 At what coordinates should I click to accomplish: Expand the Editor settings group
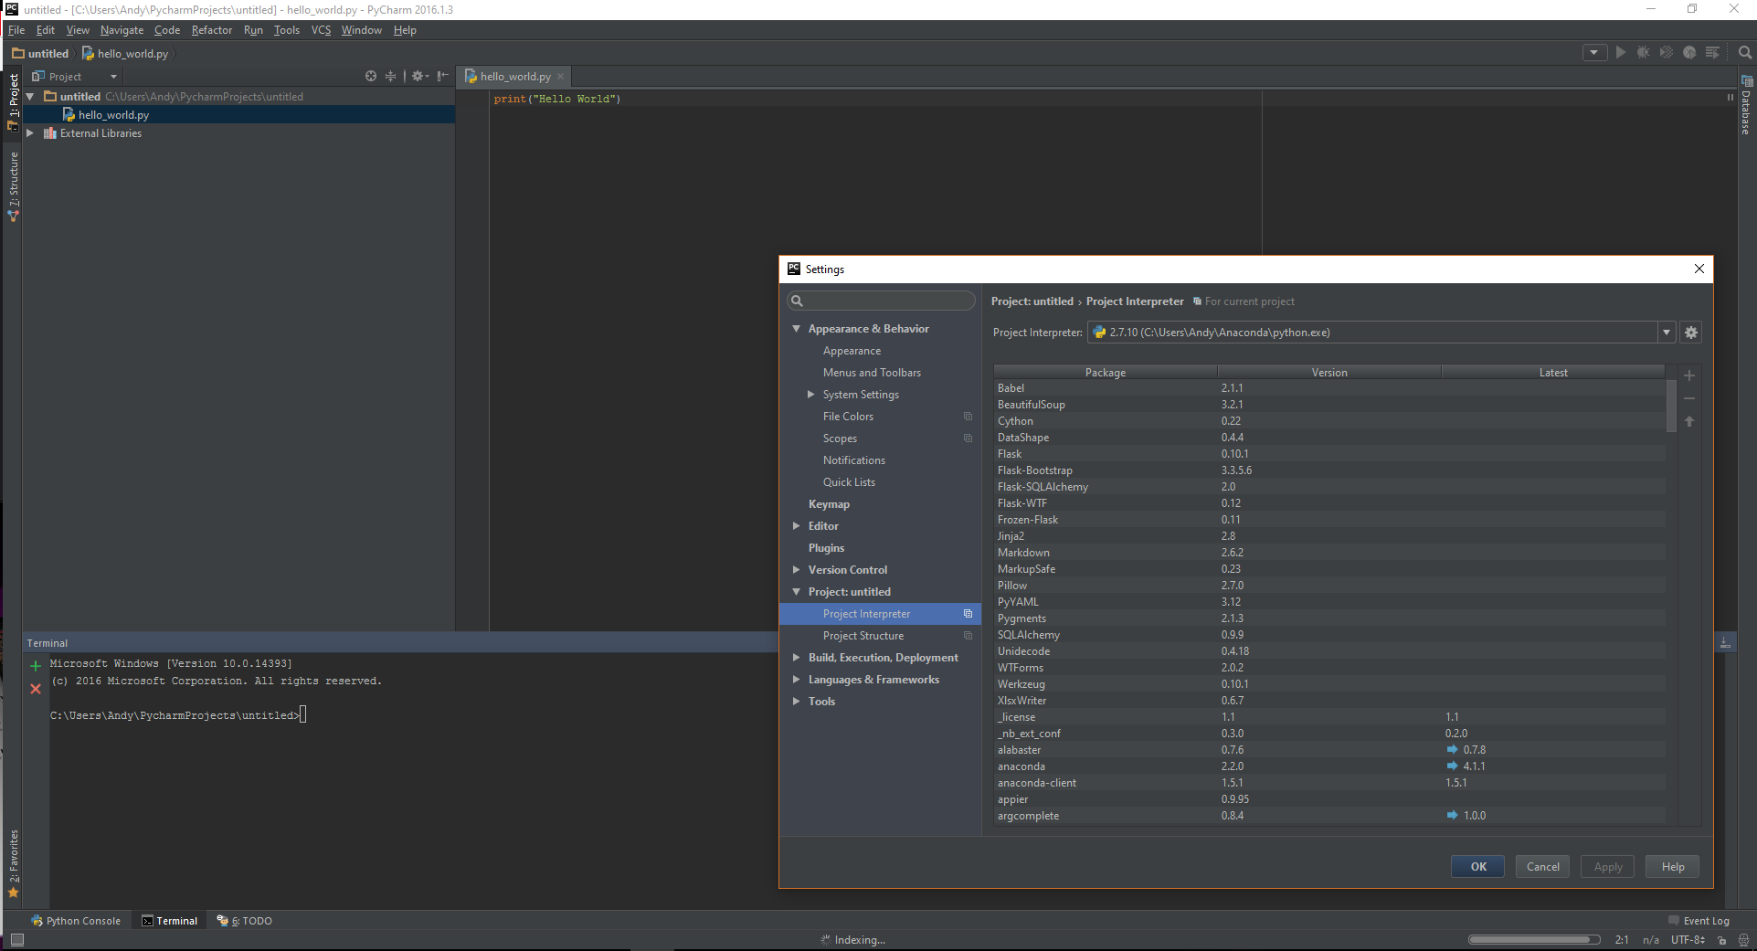[x=797, y=526]
